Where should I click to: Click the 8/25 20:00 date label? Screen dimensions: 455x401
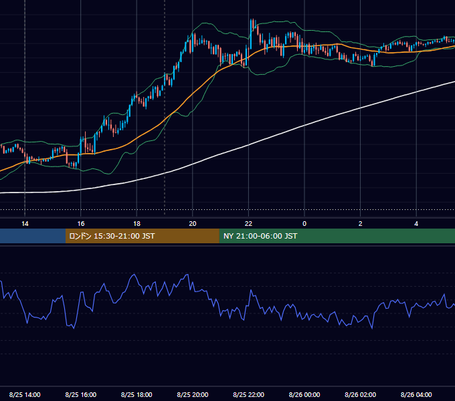coord(193,394)
